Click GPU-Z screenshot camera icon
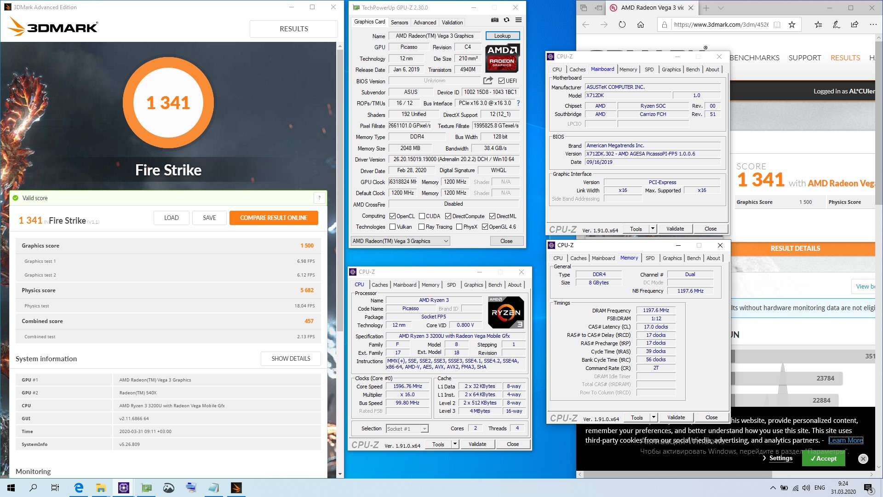The width and height of the screenshot is (883, 497). (x=494, y=20)
